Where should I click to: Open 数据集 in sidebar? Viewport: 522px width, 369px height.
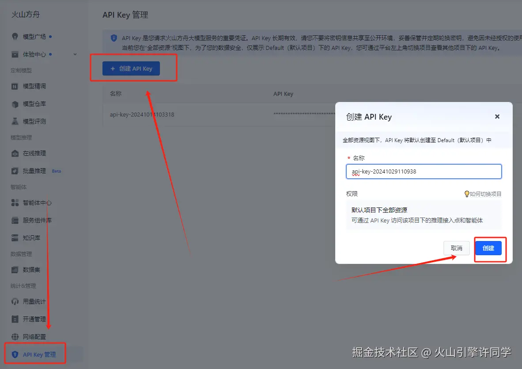31,270
